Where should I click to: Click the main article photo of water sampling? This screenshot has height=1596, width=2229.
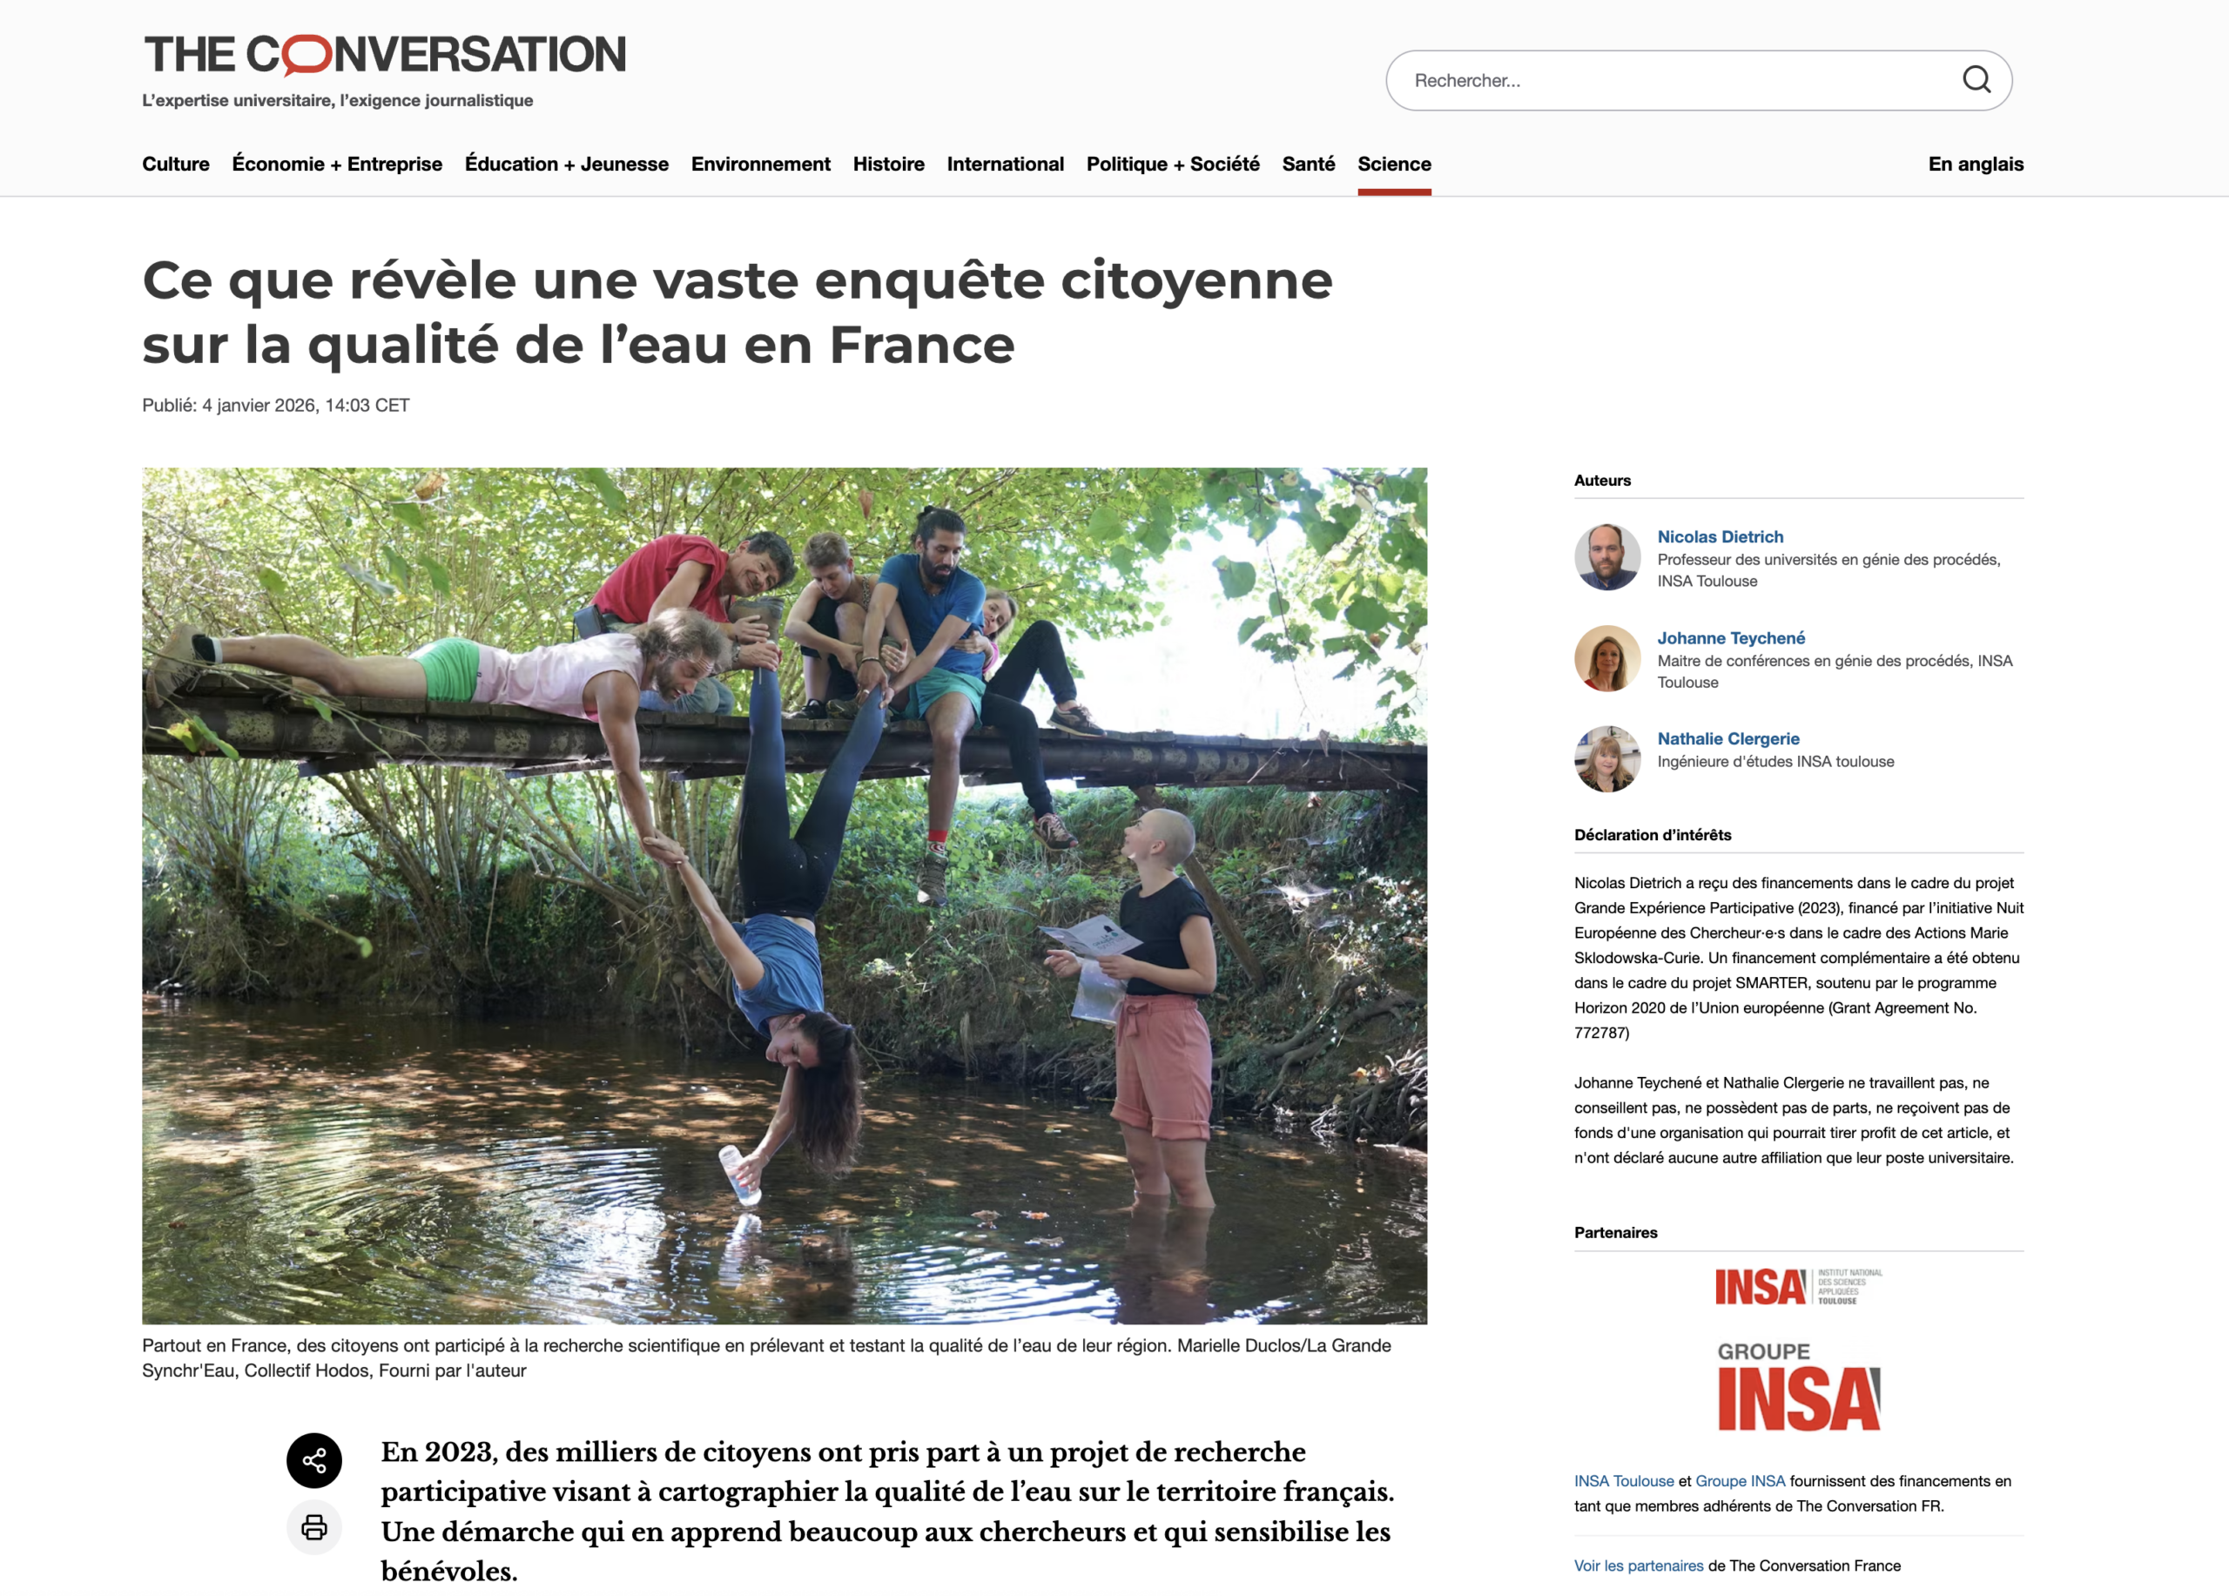785,896
